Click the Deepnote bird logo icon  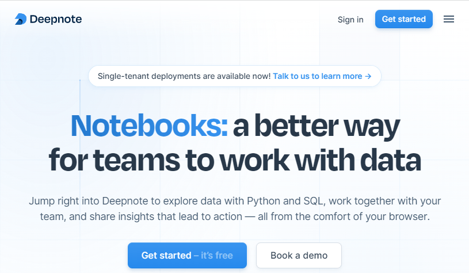(x=21, y=20)
